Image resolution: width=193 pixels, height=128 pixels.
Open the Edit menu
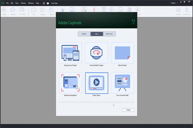(x=12, y=3)
